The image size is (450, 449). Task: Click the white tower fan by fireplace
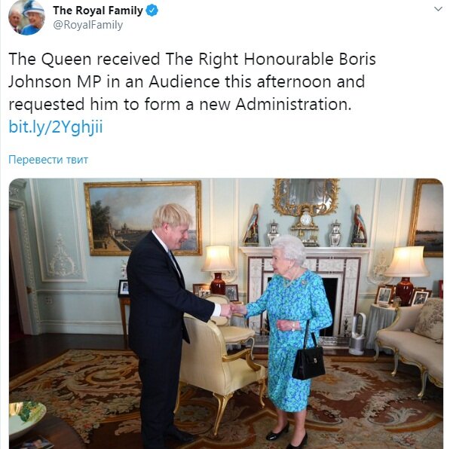[357, 334]
